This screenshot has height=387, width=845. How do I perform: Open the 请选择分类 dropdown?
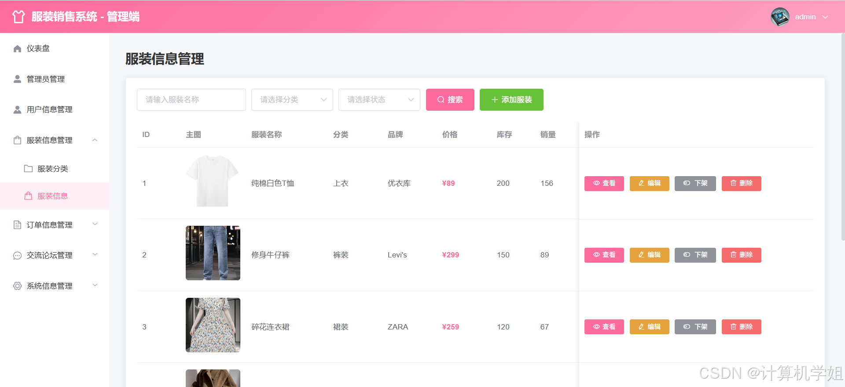pos(292,100)
